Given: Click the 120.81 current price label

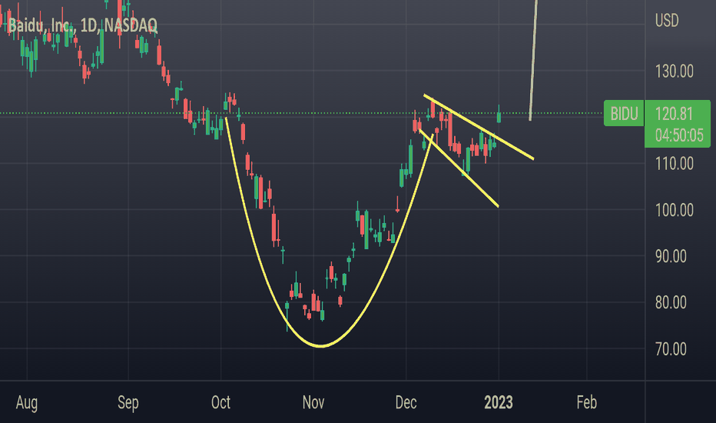Looking at the screenshot, I should (674, 113).
